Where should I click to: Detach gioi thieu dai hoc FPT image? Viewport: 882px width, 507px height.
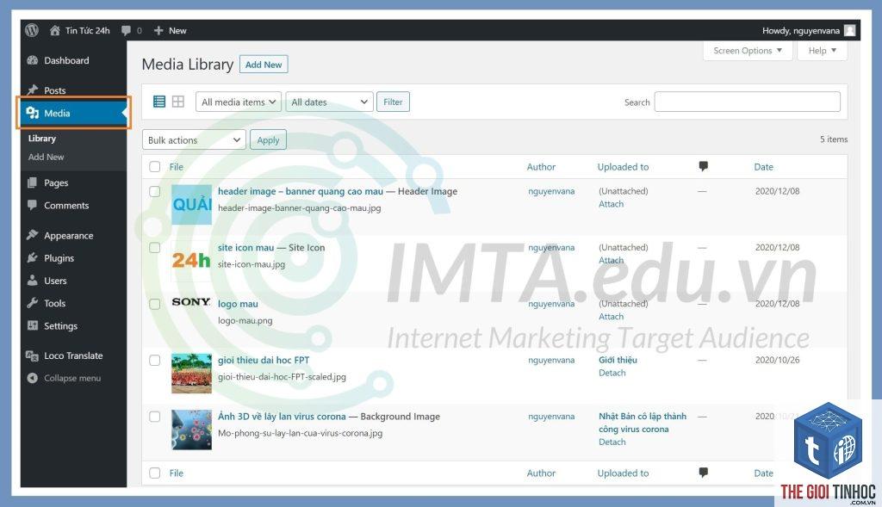pyautogui.click(x=612, y=373)
